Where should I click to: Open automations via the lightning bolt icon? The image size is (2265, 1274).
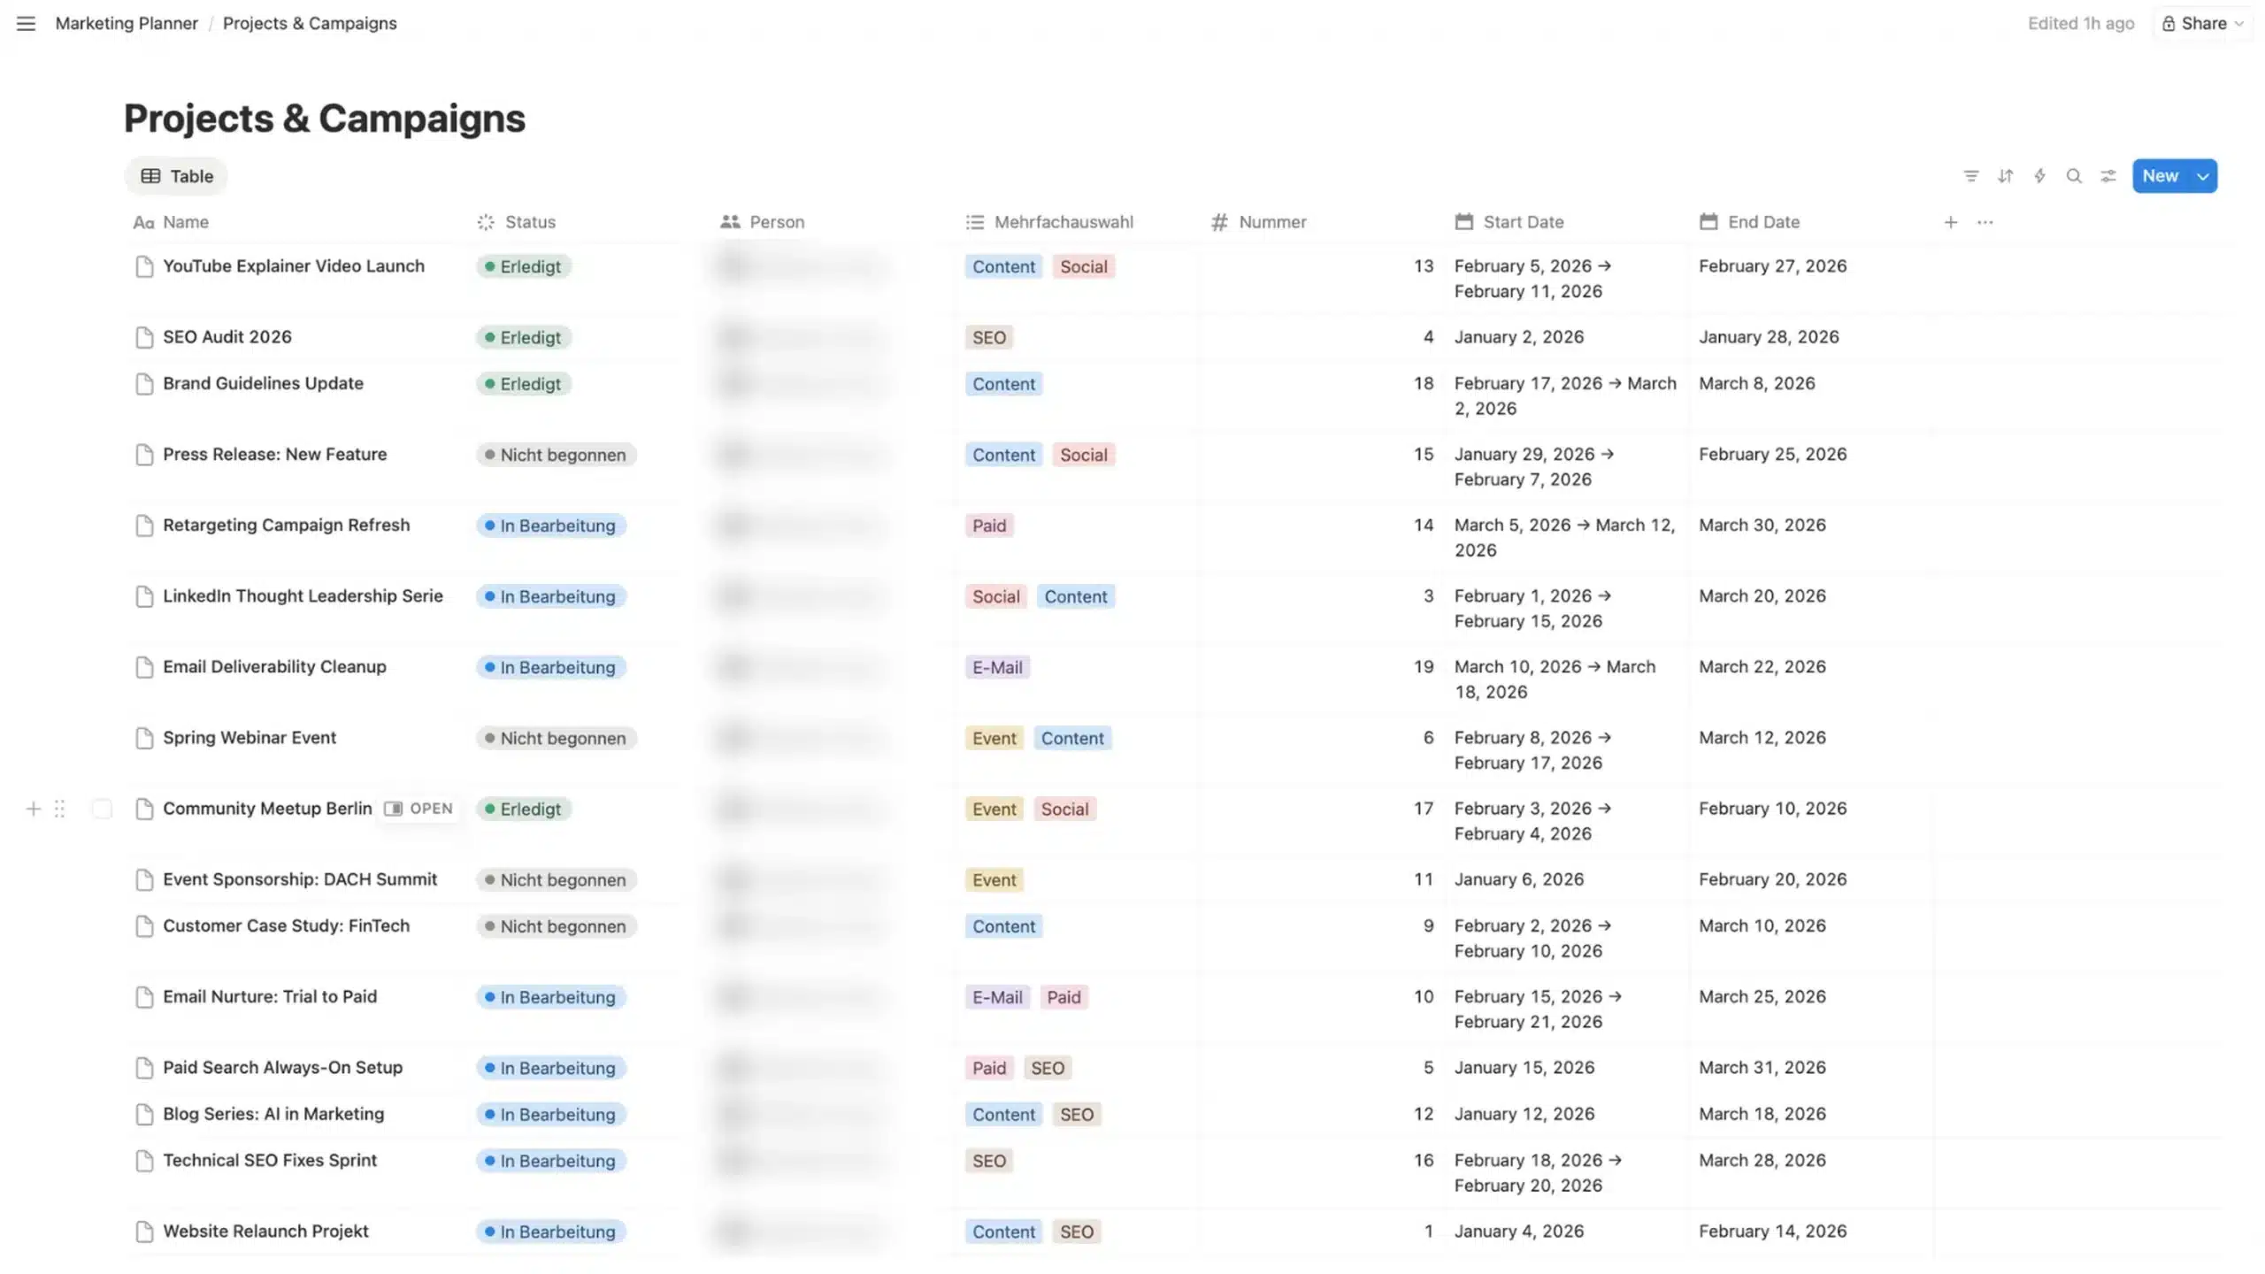2039,175
